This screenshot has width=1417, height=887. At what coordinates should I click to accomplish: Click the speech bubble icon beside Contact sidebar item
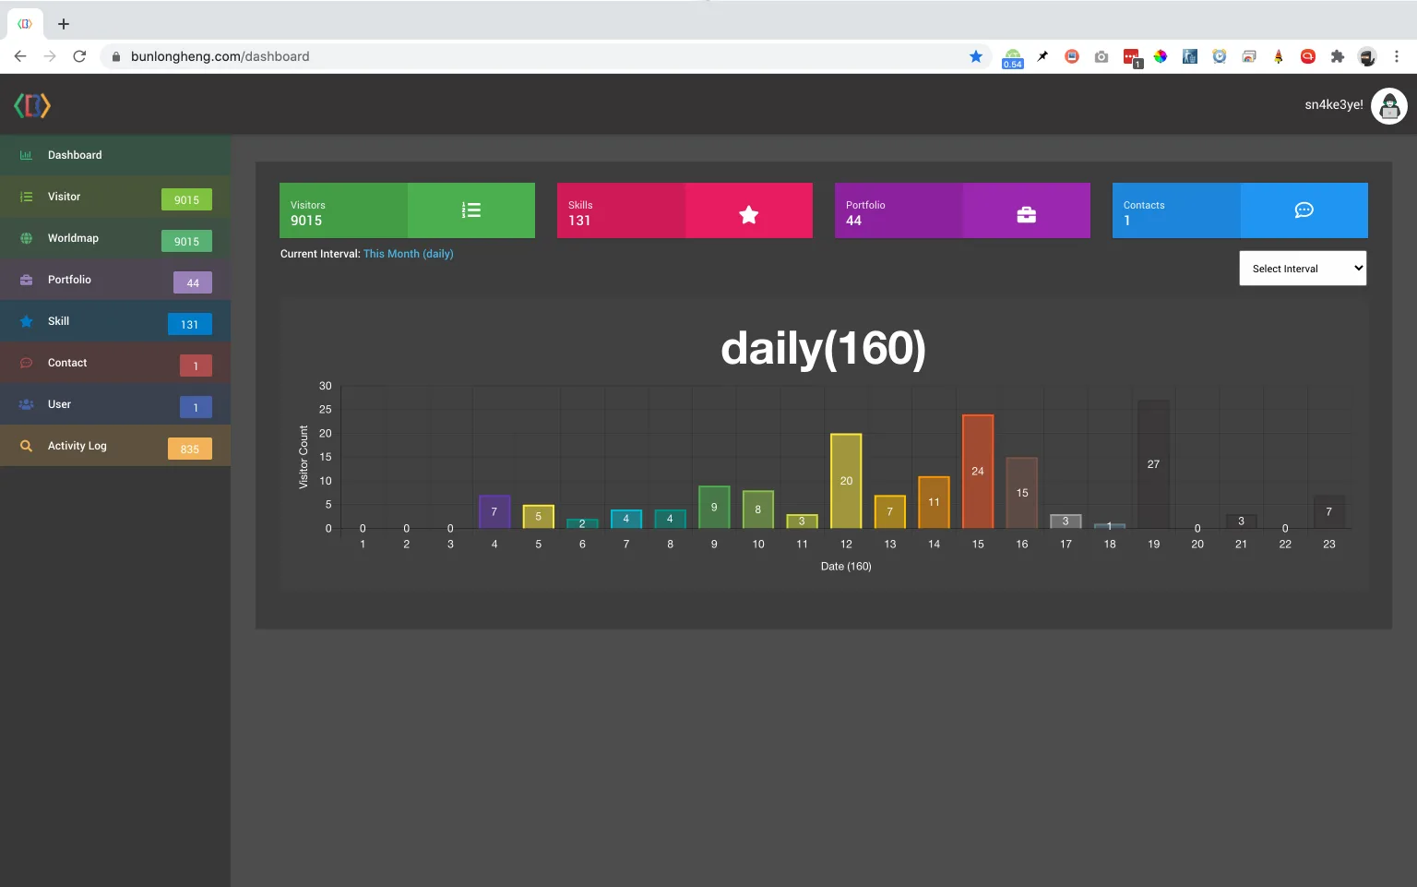tap(26, 362)
